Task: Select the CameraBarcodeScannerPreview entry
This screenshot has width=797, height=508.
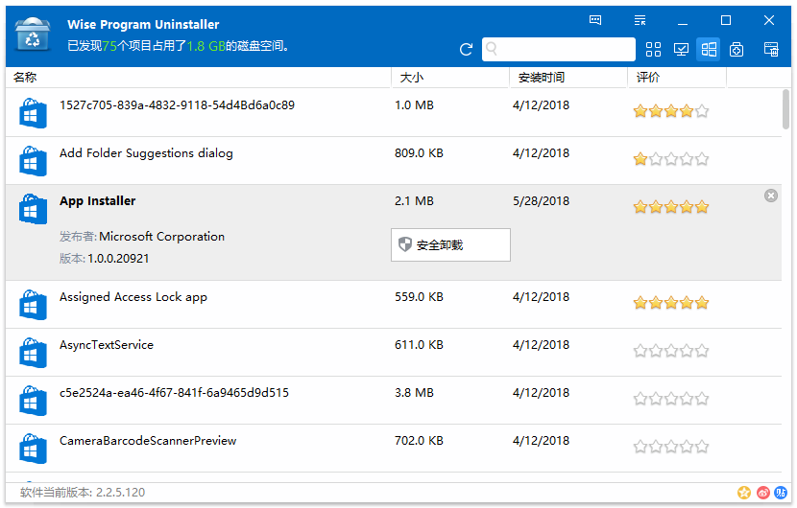Action: (x=148, y=441)
